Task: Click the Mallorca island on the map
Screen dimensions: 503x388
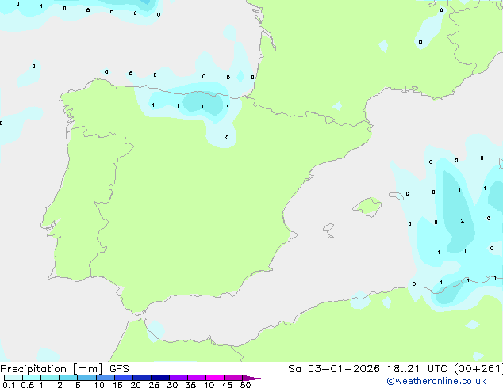Action: (x=368, y=207)
